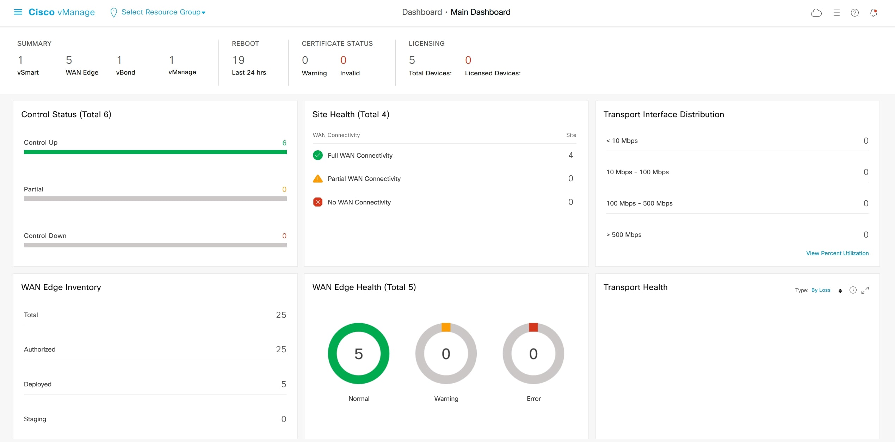Click the Transport Interface Distribution heading
The width and height of the screenshot is (895, 442).
click(663, 114)
